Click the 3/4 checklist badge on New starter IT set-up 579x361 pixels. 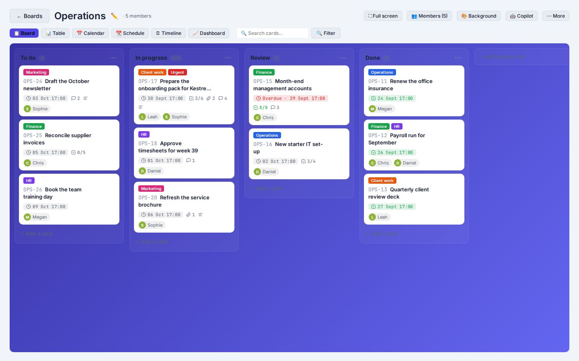pos(308,161)
